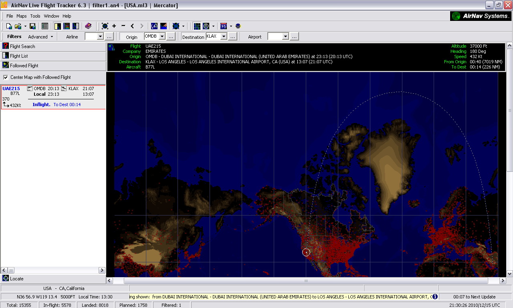Click the interstate 95 roads icon

(x=224, y=26)
